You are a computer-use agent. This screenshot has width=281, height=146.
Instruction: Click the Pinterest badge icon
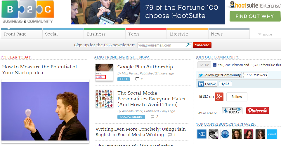point(258,111)
